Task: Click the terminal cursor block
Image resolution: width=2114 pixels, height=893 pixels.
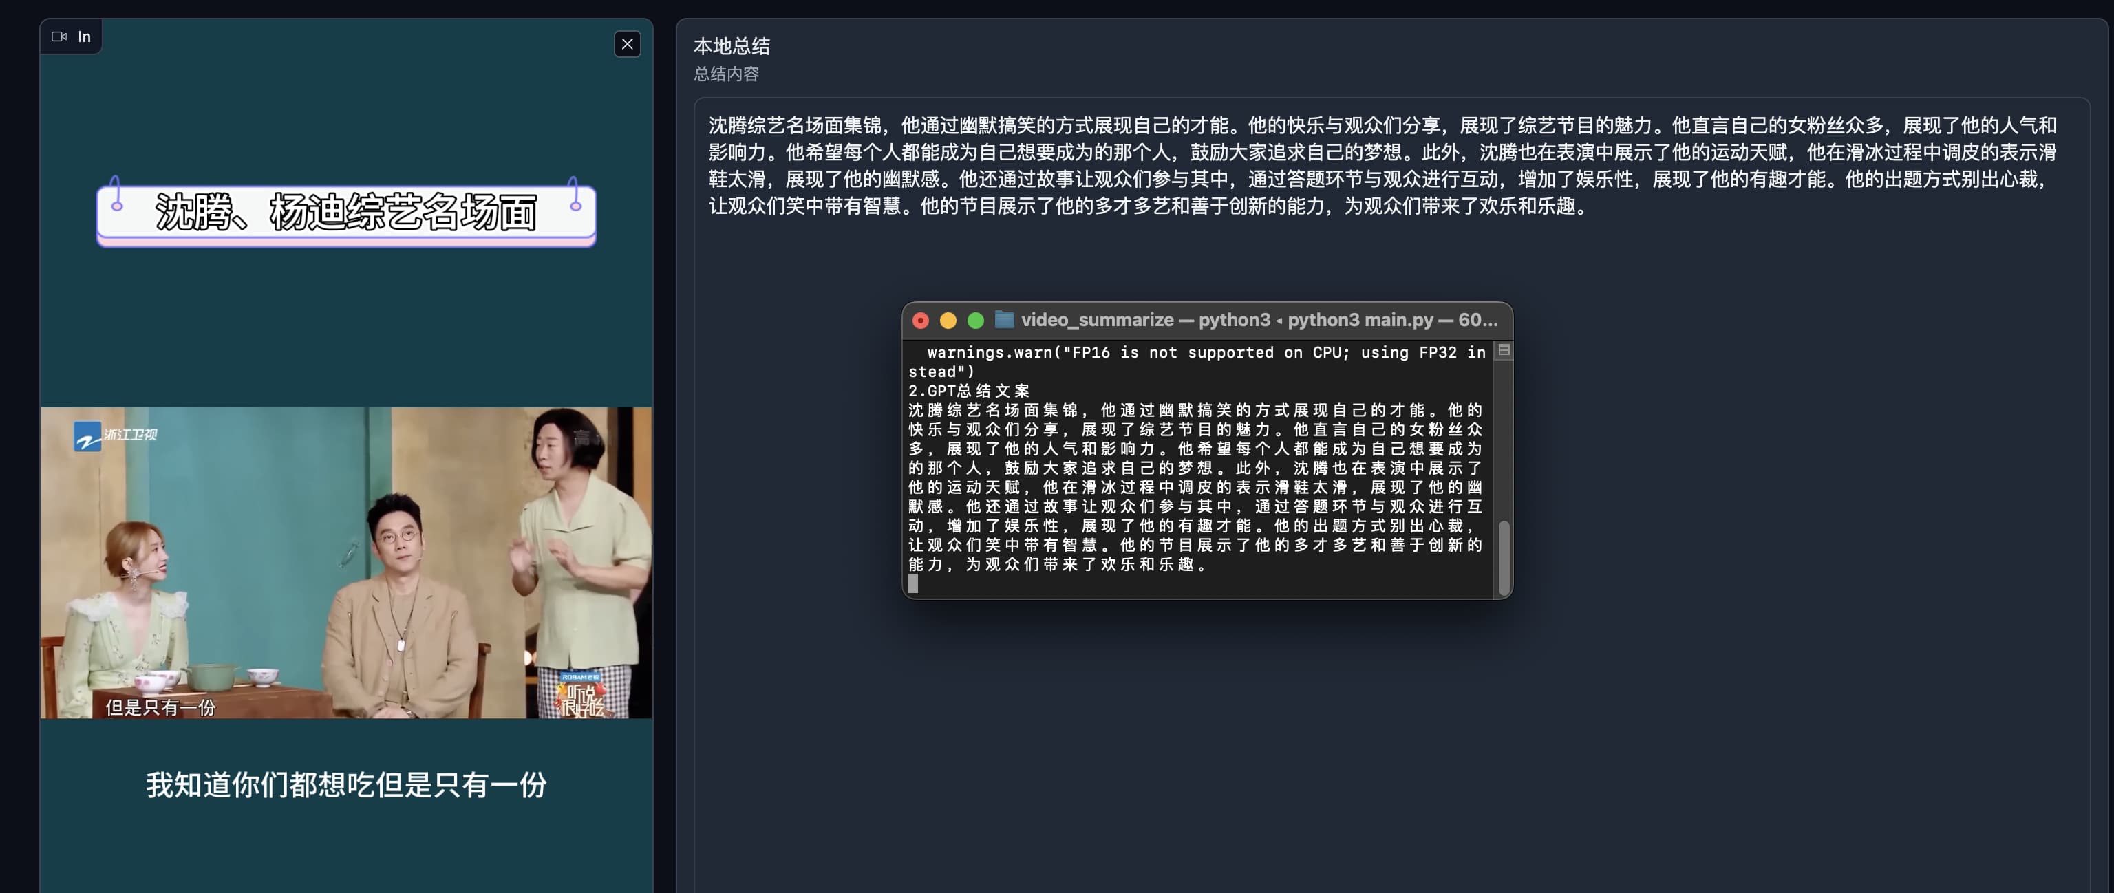Action: [x=913, y=583]
